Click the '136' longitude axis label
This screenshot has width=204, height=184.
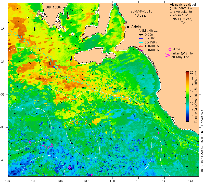[60, 181]
